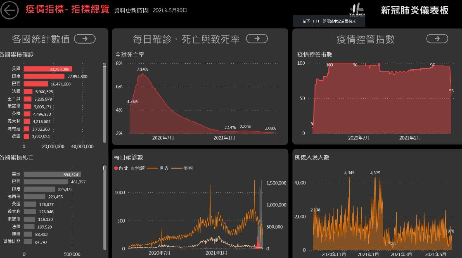Select the 印度 confirmed cases bar

tap(44, 77)
